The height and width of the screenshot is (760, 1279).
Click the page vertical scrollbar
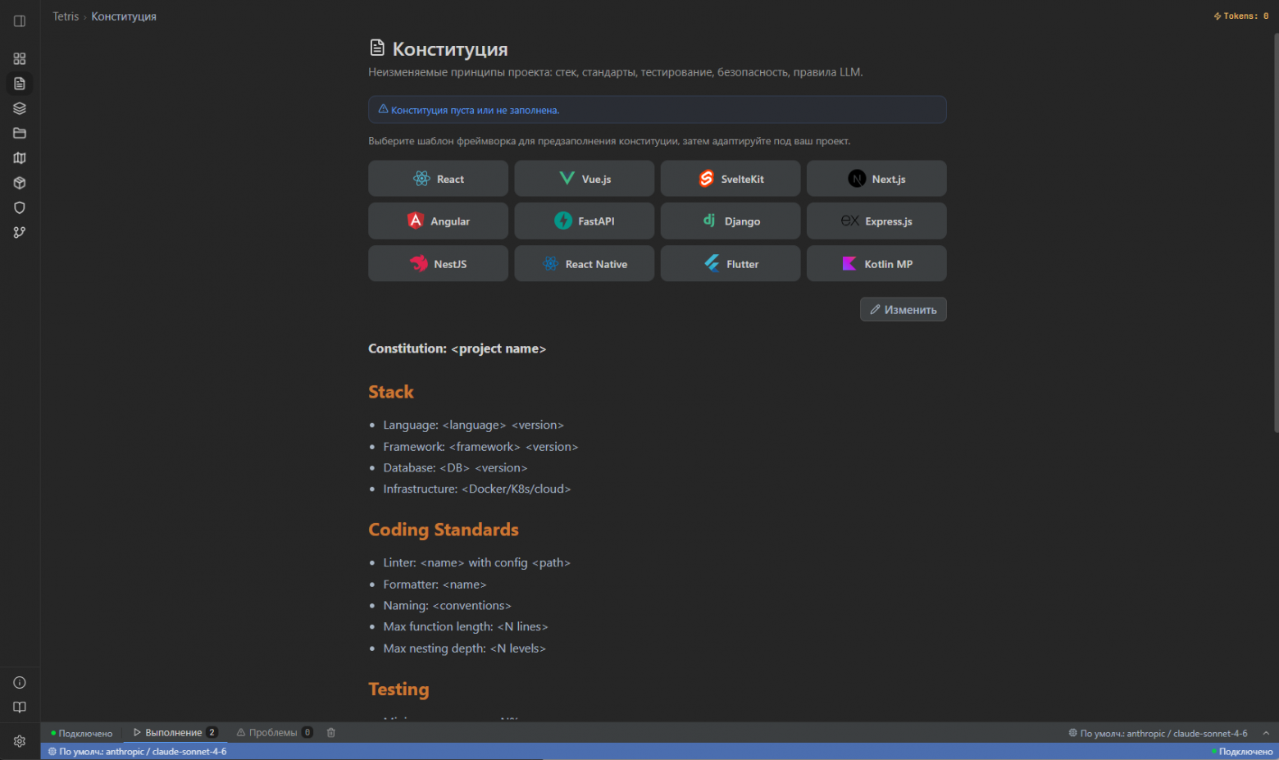coord(1275,232)
